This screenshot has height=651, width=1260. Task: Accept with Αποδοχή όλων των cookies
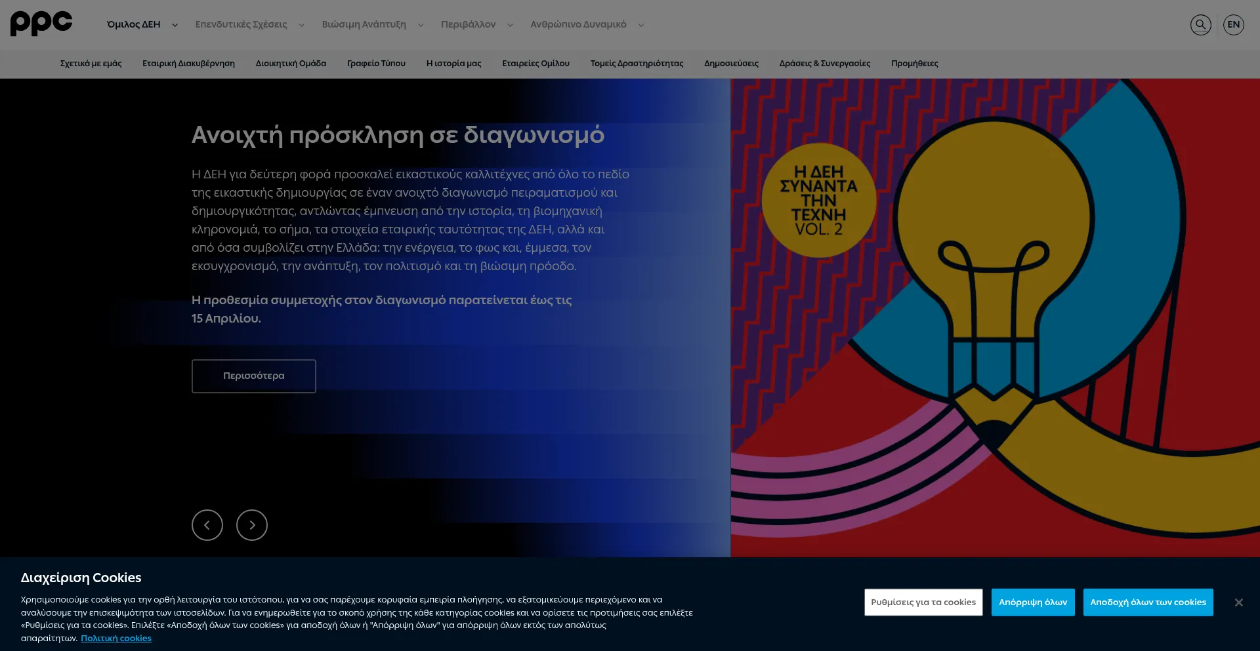[1148, 602]
